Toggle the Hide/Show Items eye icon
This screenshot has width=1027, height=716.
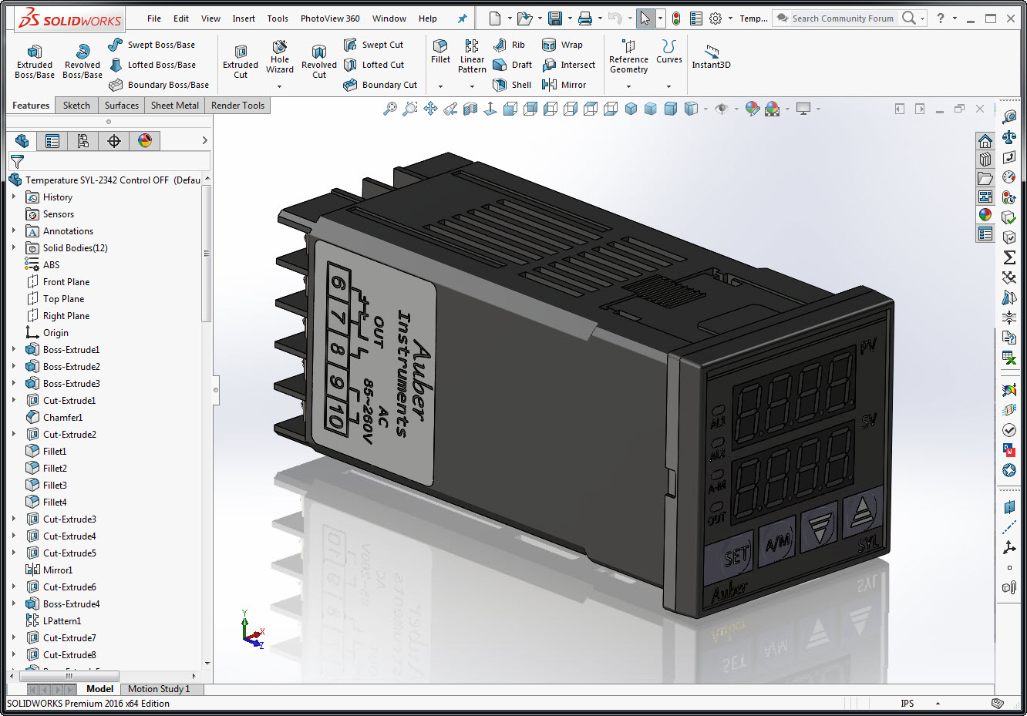[x=722, y=109]
